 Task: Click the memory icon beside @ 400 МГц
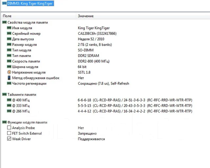point(9,100)
